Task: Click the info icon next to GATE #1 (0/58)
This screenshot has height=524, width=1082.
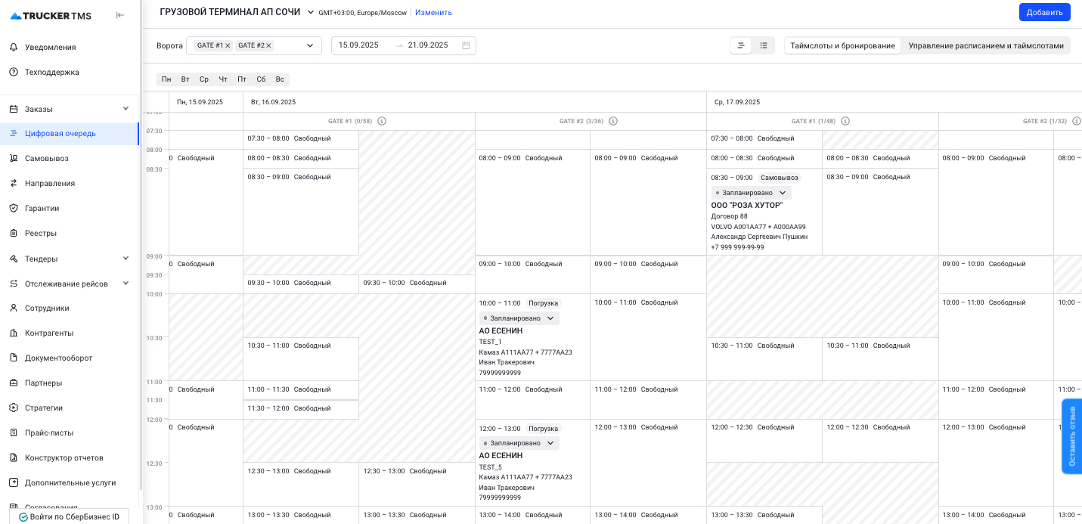Action: (x=382, y=121)
